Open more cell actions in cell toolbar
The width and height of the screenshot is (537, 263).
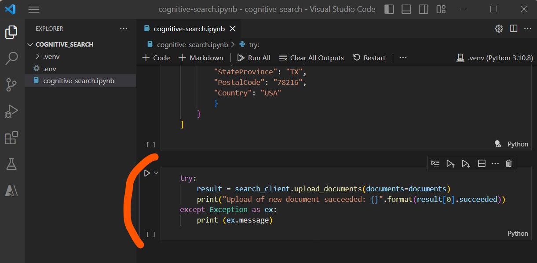(495, 163)
